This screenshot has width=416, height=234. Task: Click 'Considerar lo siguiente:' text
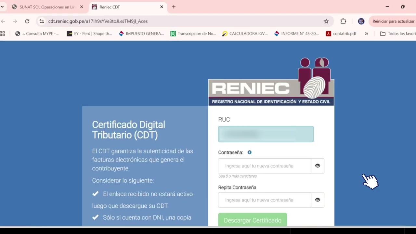click(123, 180)
